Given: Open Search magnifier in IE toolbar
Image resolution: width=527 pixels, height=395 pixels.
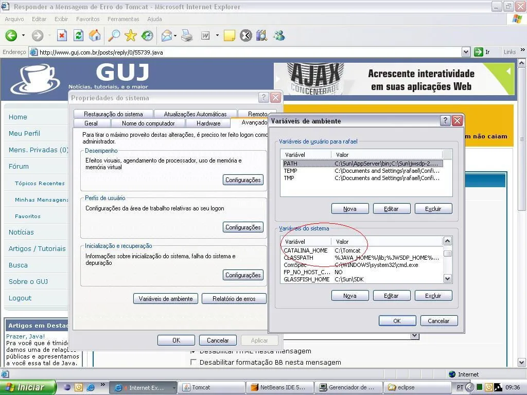Looking at the screenshot, I should pos(114,35).
